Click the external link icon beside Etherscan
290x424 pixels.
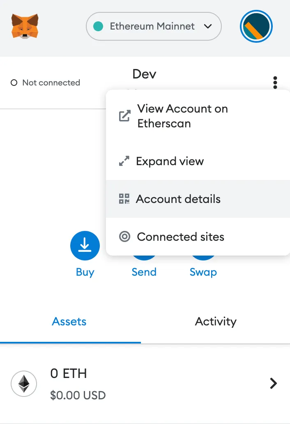click(x=124, y=116)
